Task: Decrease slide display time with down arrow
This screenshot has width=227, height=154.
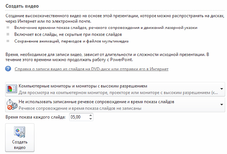Action: click(91, 119)
